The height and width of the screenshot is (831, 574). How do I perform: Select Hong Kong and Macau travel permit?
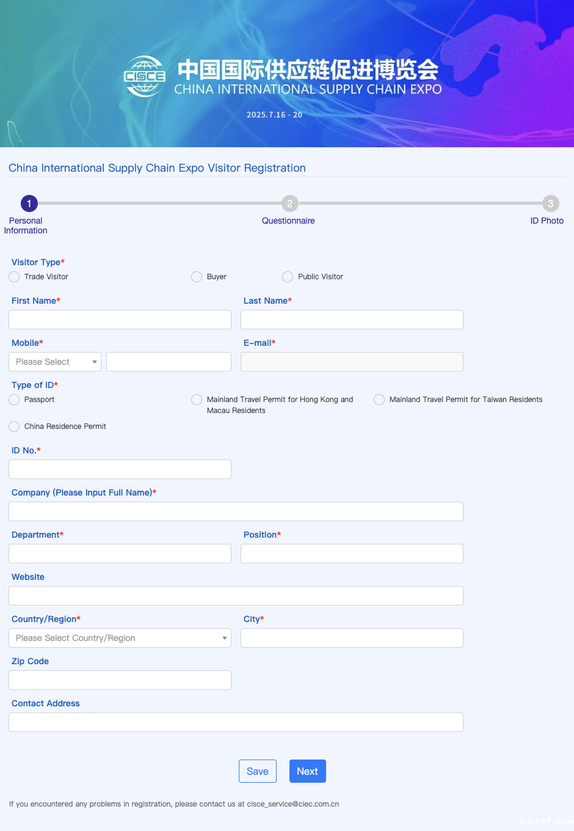coord(197,400)
